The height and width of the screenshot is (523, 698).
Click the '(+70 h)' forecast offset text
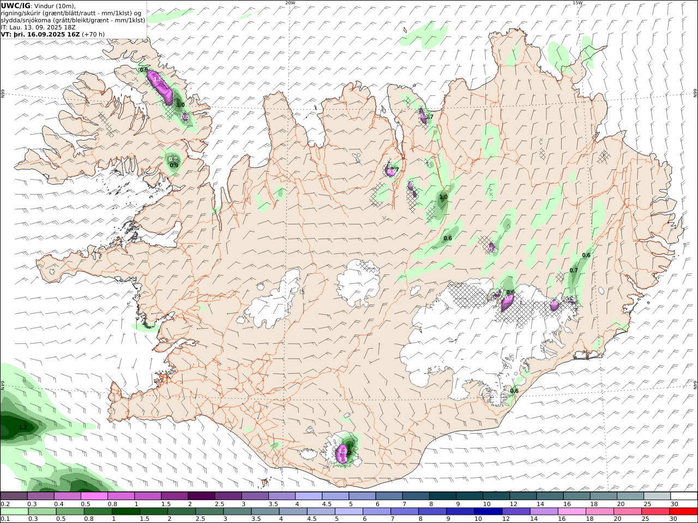tap(93, 34)
